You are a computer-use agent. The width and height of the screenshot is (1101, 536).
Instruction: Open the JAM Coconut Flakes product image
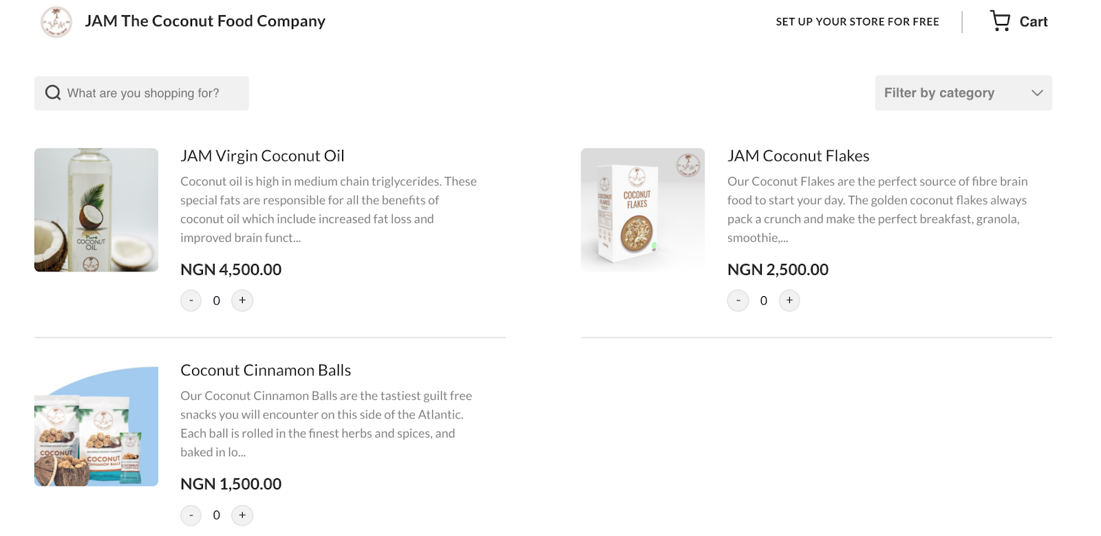(x=643, y=210)
